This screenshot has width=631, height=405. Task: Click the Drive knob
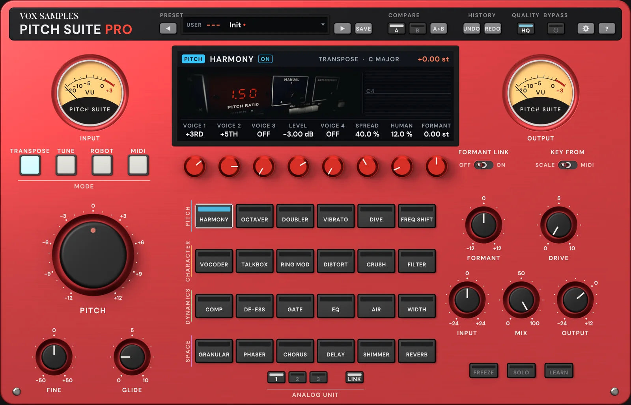click(558, 225)
